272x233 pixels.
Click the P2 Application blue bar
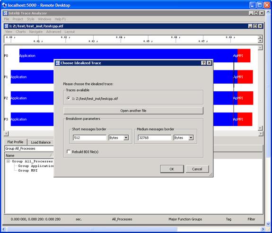click(32, 98)
